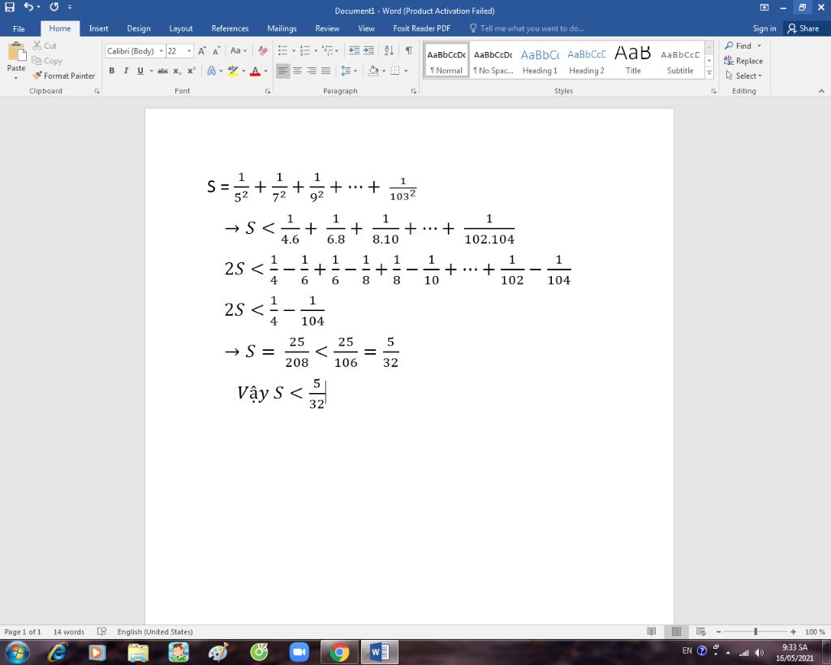Click the Paste clipboard icon
The width and height of the screenshot is (831, 665).
[x=16, y=53]
